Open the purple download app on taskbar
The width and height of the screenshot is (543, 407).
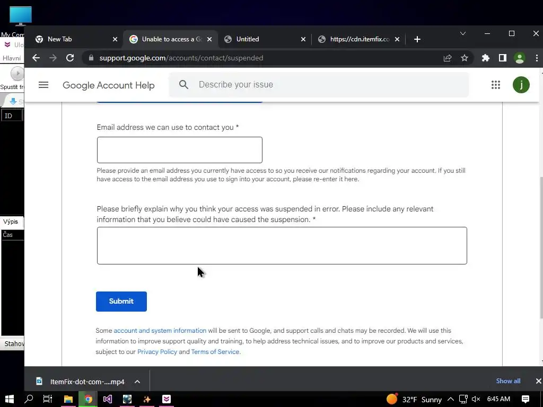(x=167, y=399)
